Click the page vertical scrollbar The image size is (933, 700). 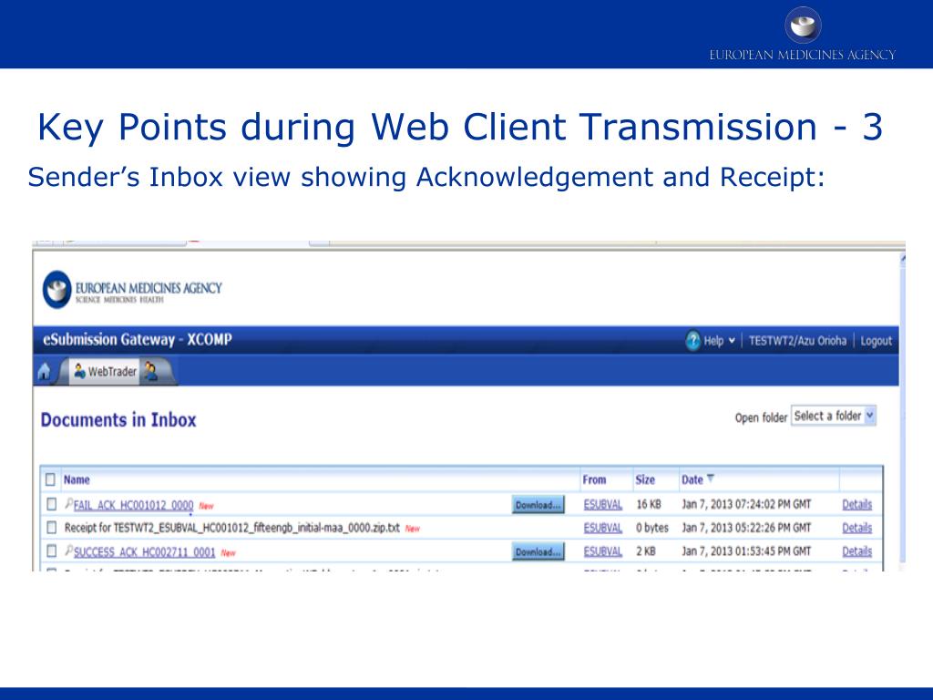pos(903,411)
